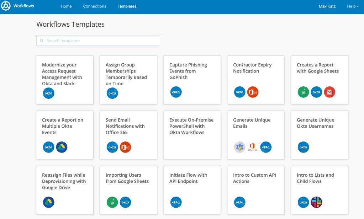
Task: Click the Slack icon on Intro to Lists card
Action: [316, 202]
